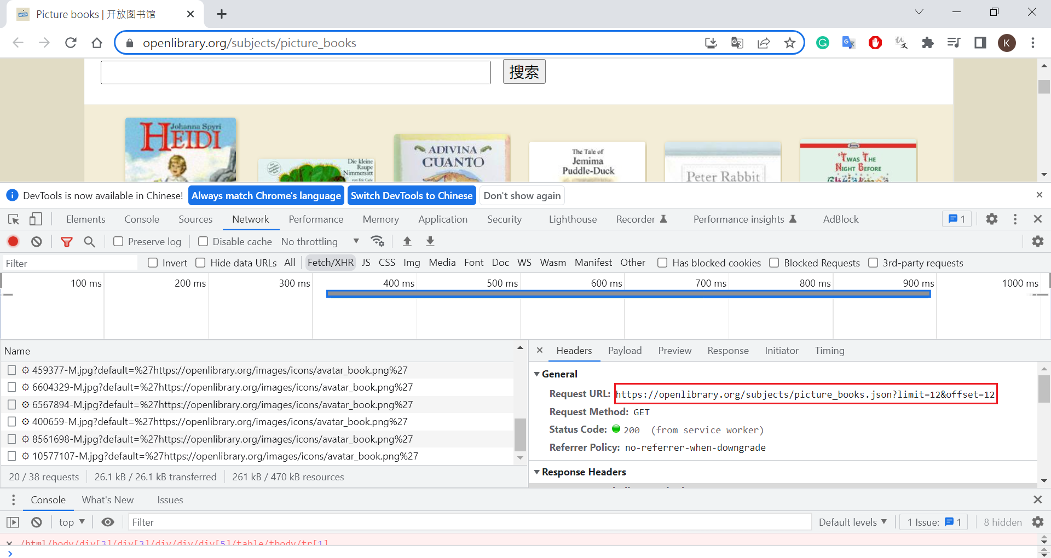Stop recording network log
Screen dimensions: 1051x558
coord(13,241)
